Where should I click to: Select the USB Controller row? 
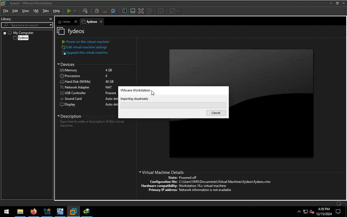coord(89,93)
